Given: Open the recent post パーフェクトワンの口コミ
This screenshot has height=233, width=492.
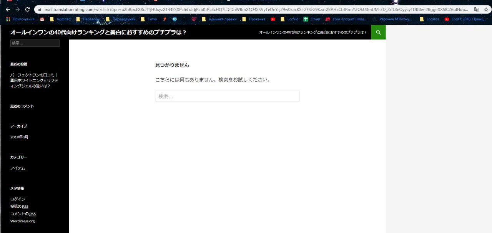Looking at the screenshot, I should point(34,80).
